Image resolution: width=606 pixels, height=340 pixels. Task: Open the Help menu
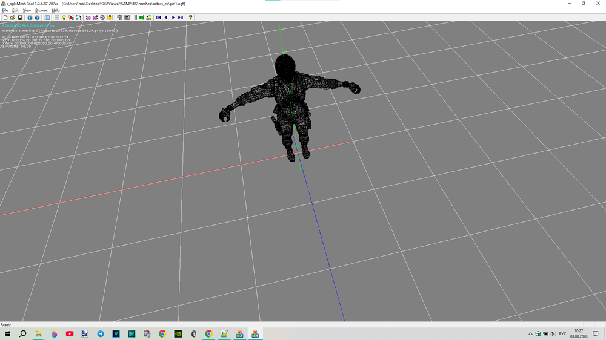click(56, 10)
